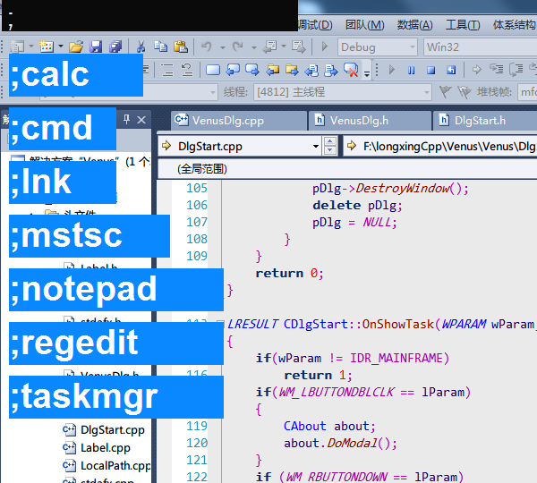Click the (全局范围) scope bar

347,169
